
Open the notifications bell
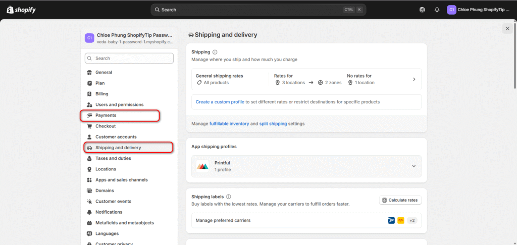click(437, 10)
